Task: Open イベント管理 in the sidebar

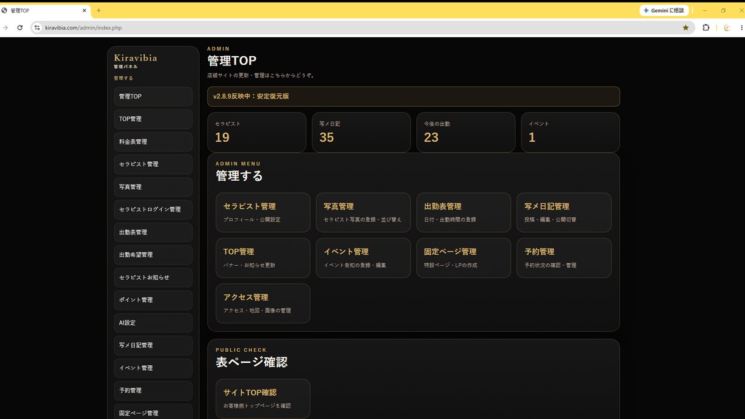Action: [153, 368]
